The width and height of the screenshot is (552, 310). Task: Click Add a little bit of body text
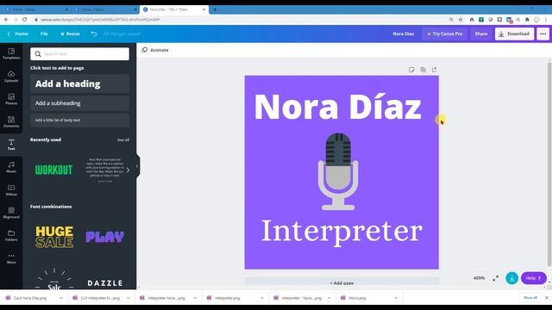click(80, 120)
